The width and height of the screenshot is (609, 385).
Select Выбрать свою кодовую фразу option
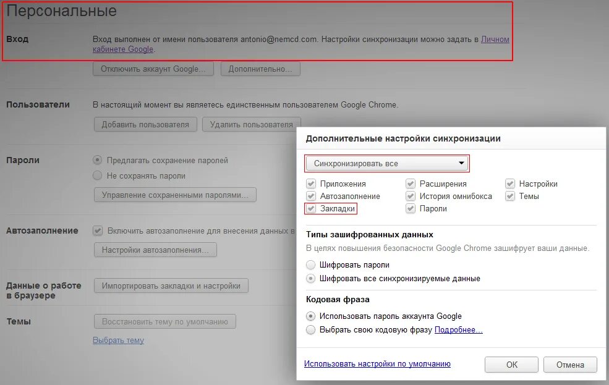tap(311, 329)
